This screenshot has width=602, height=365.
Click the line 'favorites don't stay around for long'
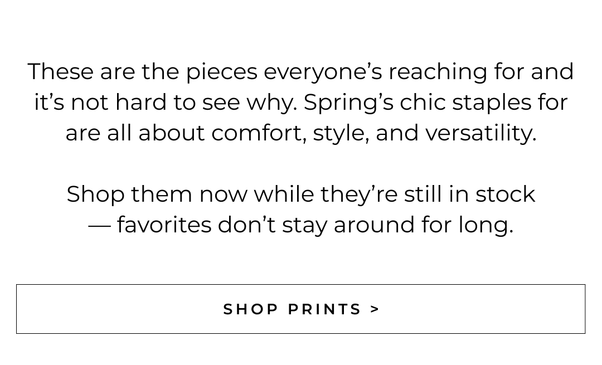tap(300, 225)
